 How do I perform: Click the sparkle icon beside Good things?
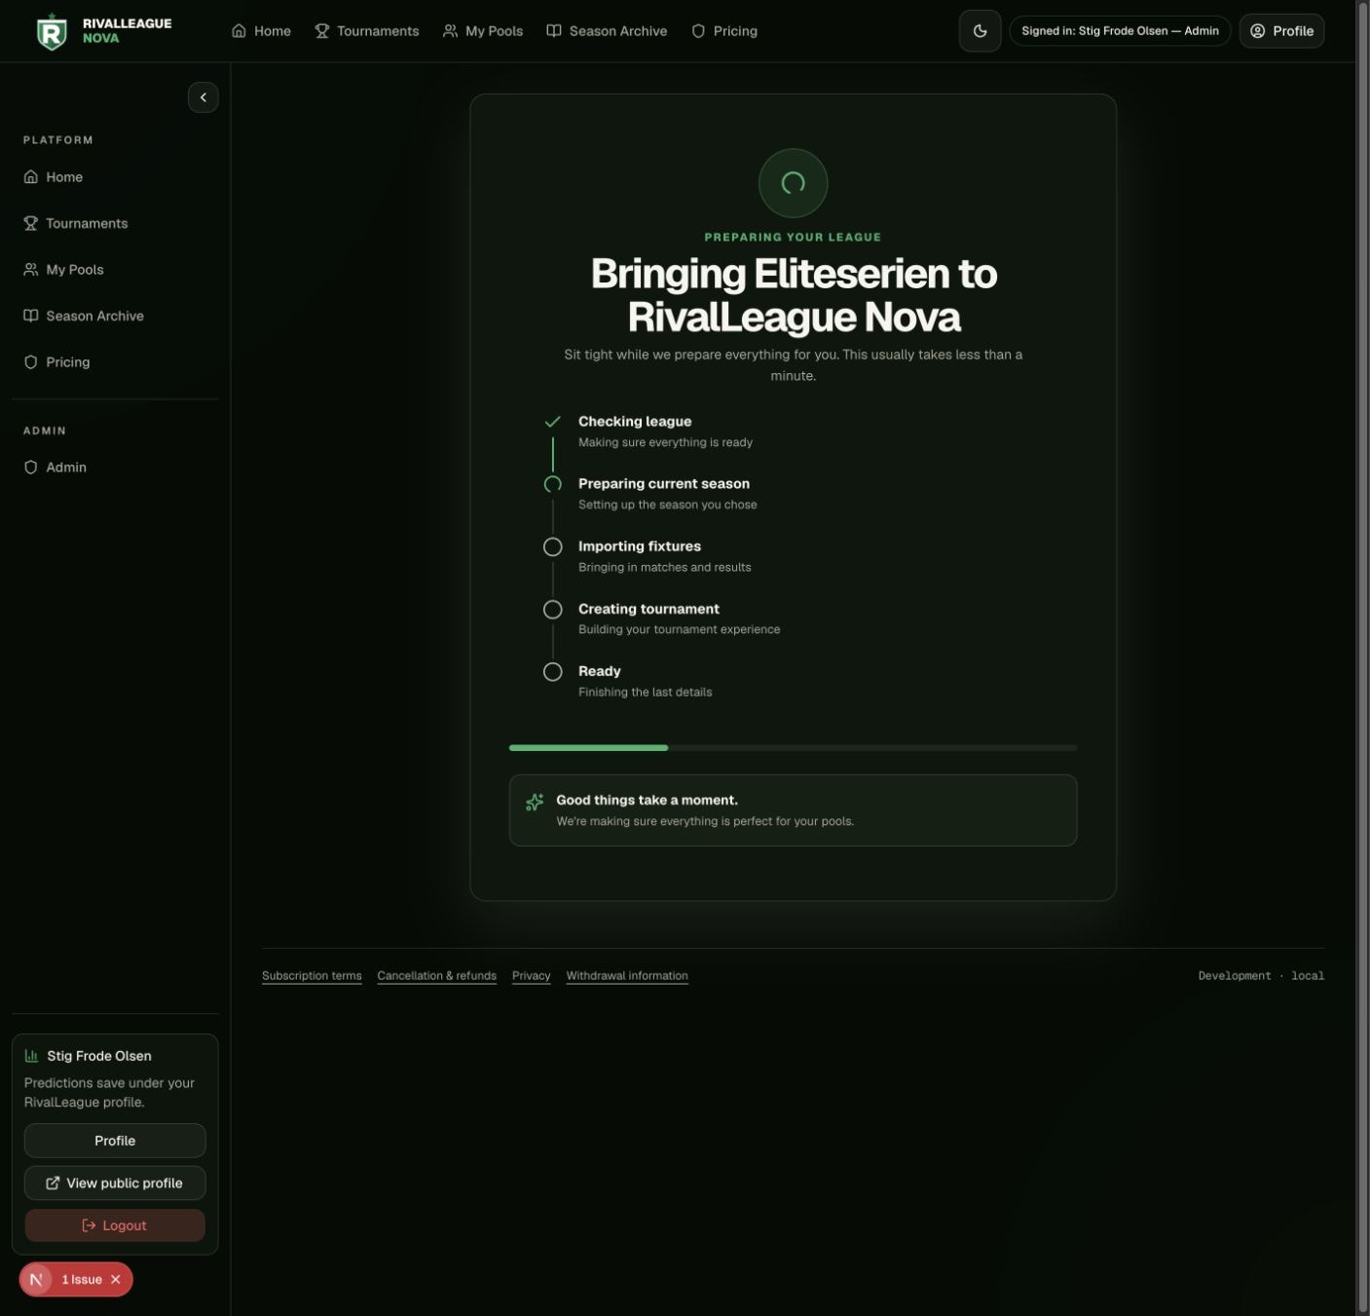click(x=535, y=802)
